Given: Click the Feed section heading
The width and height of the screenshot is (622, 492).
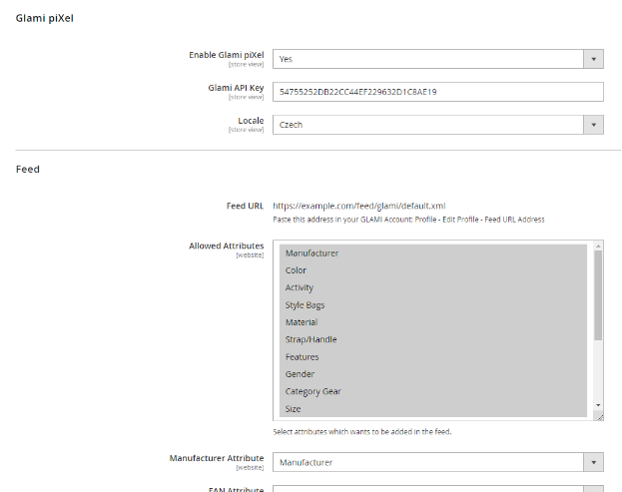Looking at the screenshot, I should click(28, 170).
